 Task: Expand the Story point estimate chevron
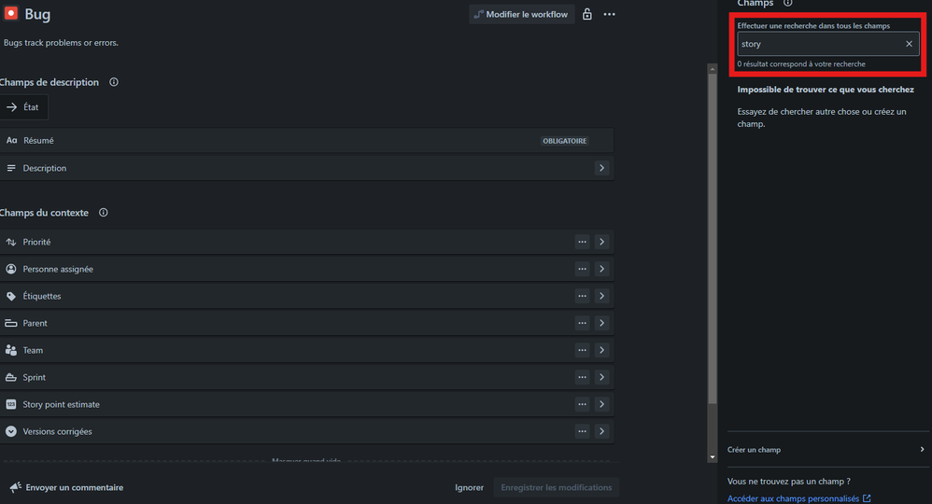pyautogui.click(x=601, y=404)
